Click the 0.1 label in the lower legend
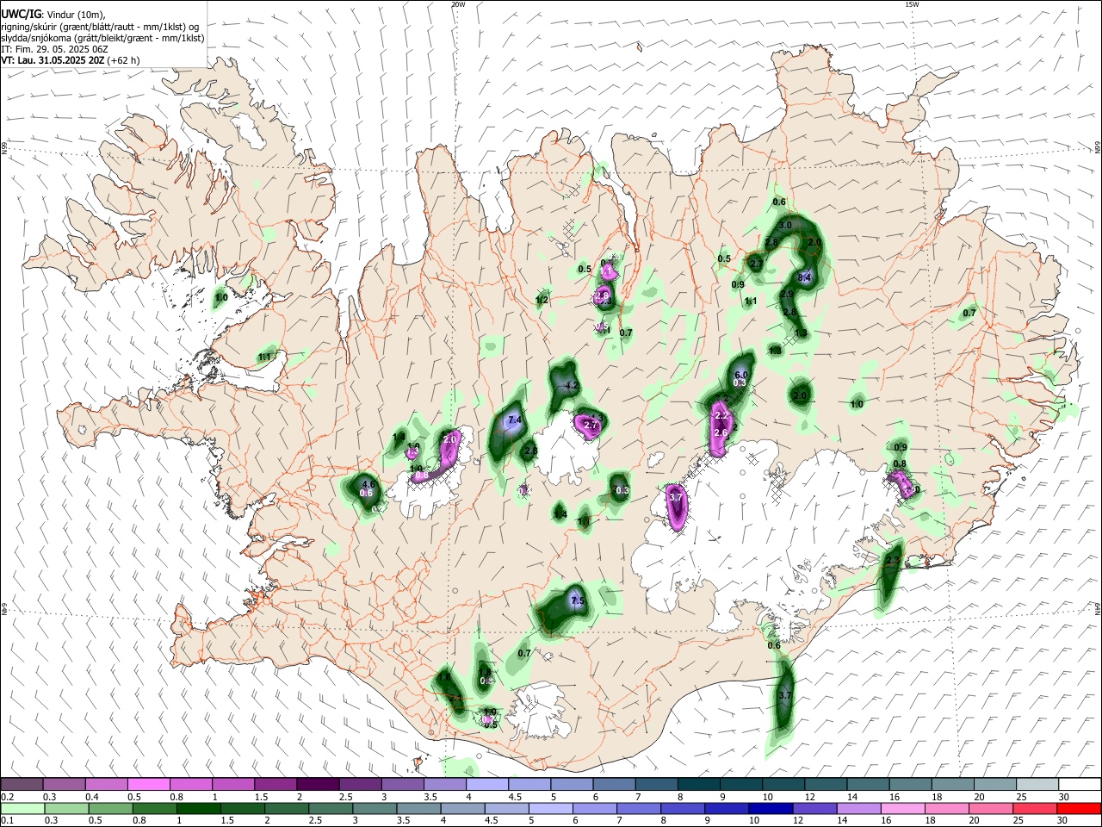 7,821
